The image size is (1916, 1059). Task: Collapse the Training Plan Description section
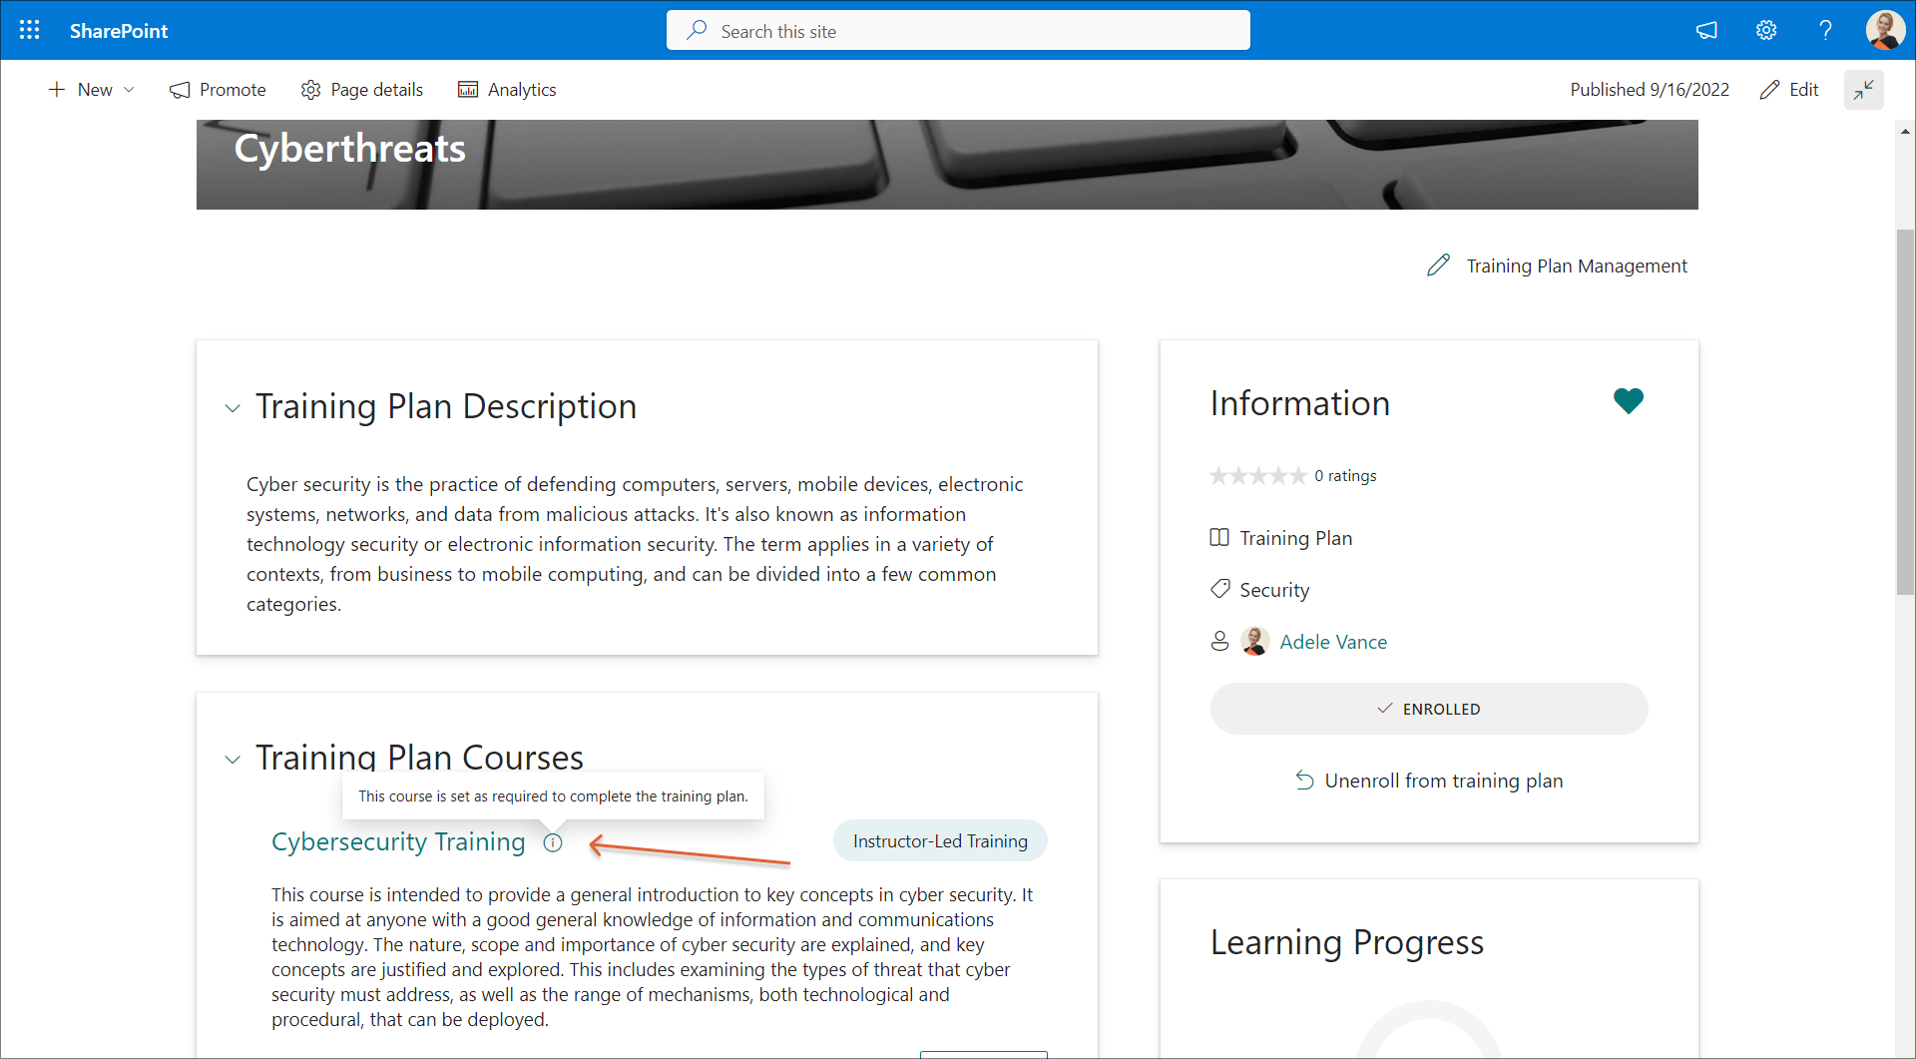click(233, 408)
